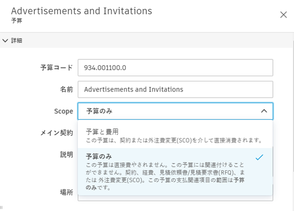294x211 pixels.
Task: Choose the 予算のみ option title
Action: click(x=99, y=156)
